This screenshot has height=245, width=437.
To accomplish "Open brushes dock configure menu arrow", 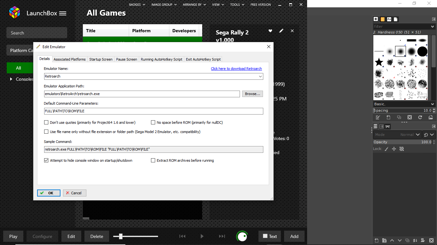I will pyautogui.click(x=434, y=19).
